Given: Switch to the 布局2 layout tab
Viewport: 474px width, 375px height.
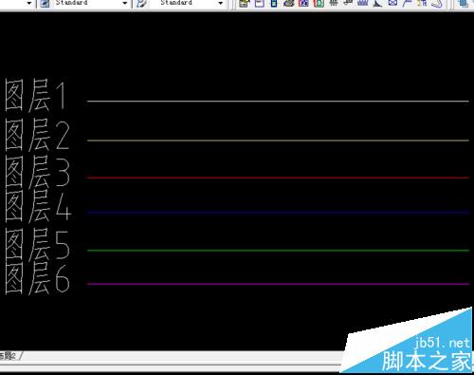Looking at the screenshot, I should tap(8, 356).
